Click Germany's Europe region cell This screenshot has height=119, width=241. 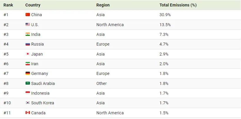tap(103, 73)
